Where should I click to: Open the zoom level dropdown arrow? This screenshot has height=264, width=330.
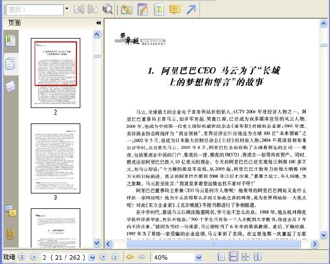(x=199, y=257)
